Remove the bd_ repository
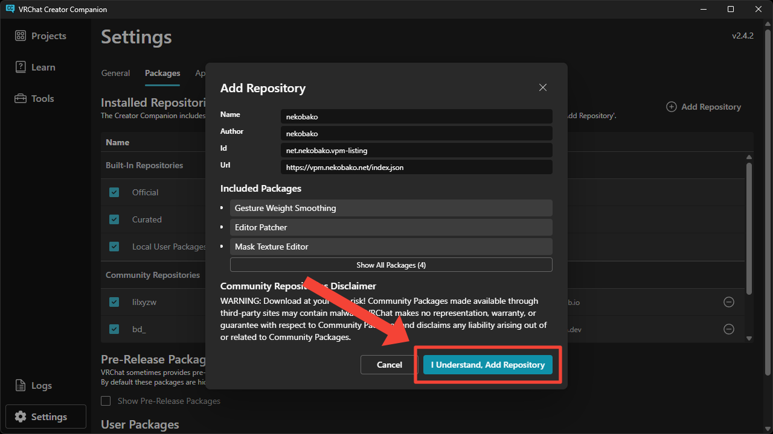The image size is (773, 434). pos(728,329)
